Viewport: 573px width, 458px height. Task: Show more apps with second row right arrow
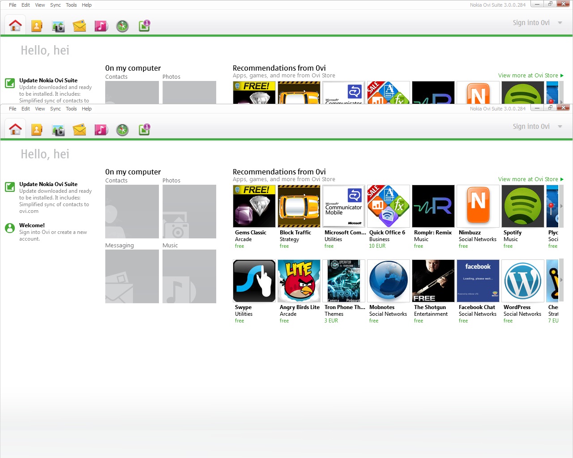tap(561, 280)
